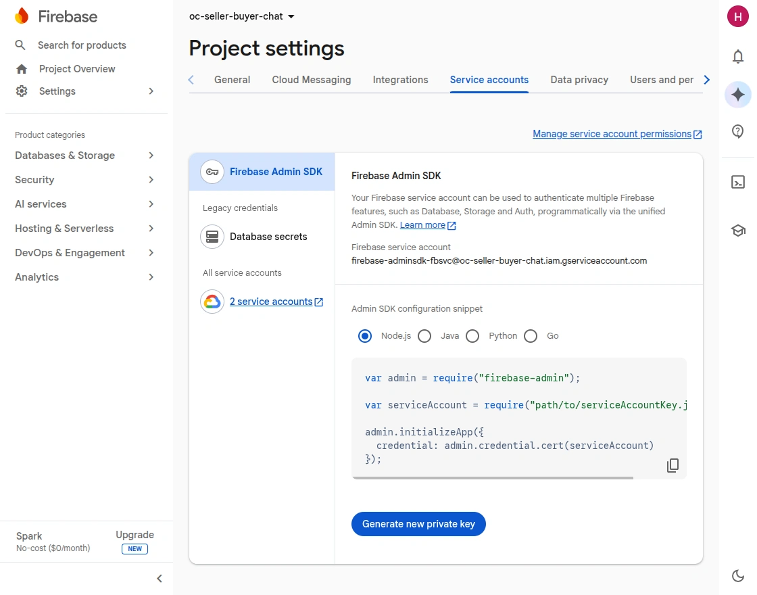The image size is (757, 595).
Task: Open the notifications bell
Action: point(737,57)
